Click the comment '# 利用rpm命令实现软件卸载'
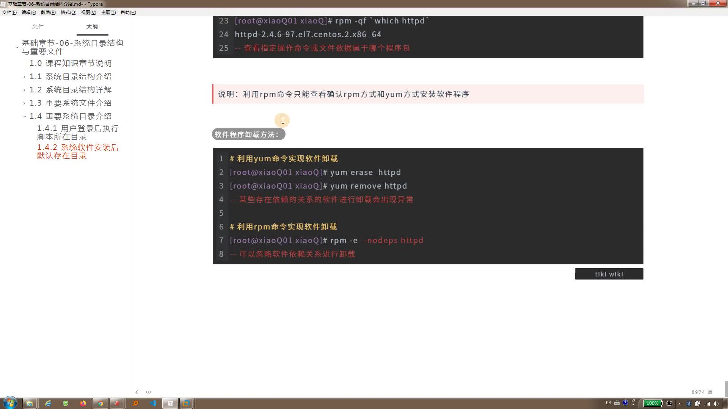This screenshot has height=409, width=728. tap(283, 227)
